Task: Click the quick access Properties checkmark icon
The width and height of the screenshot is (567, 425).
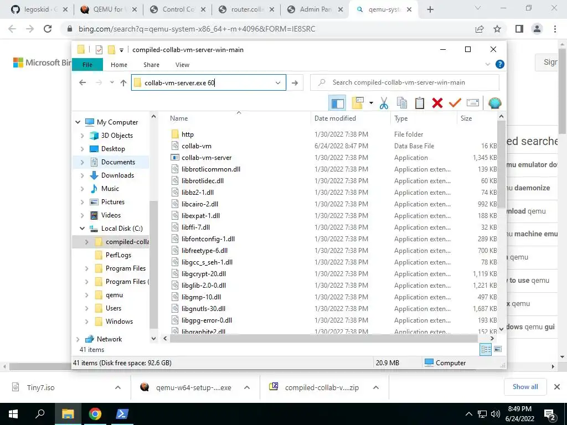Action: (99, 50)
